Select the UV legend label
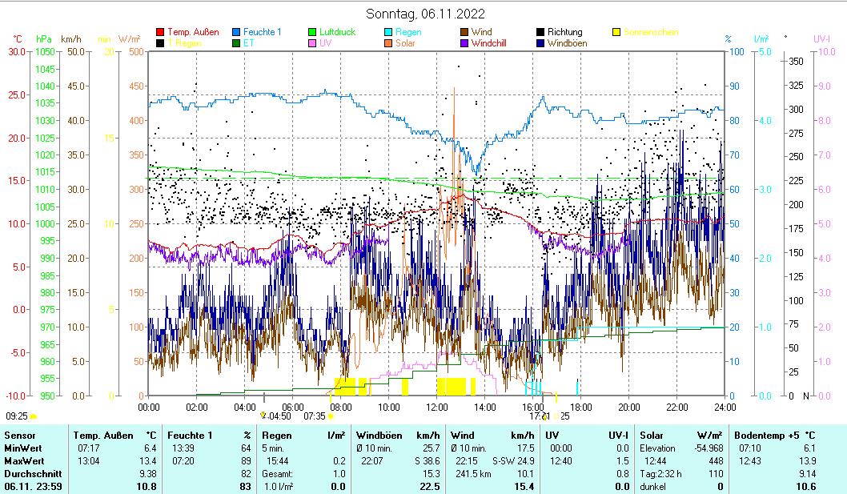Screen dimensions: 847x494 point(326,43)
